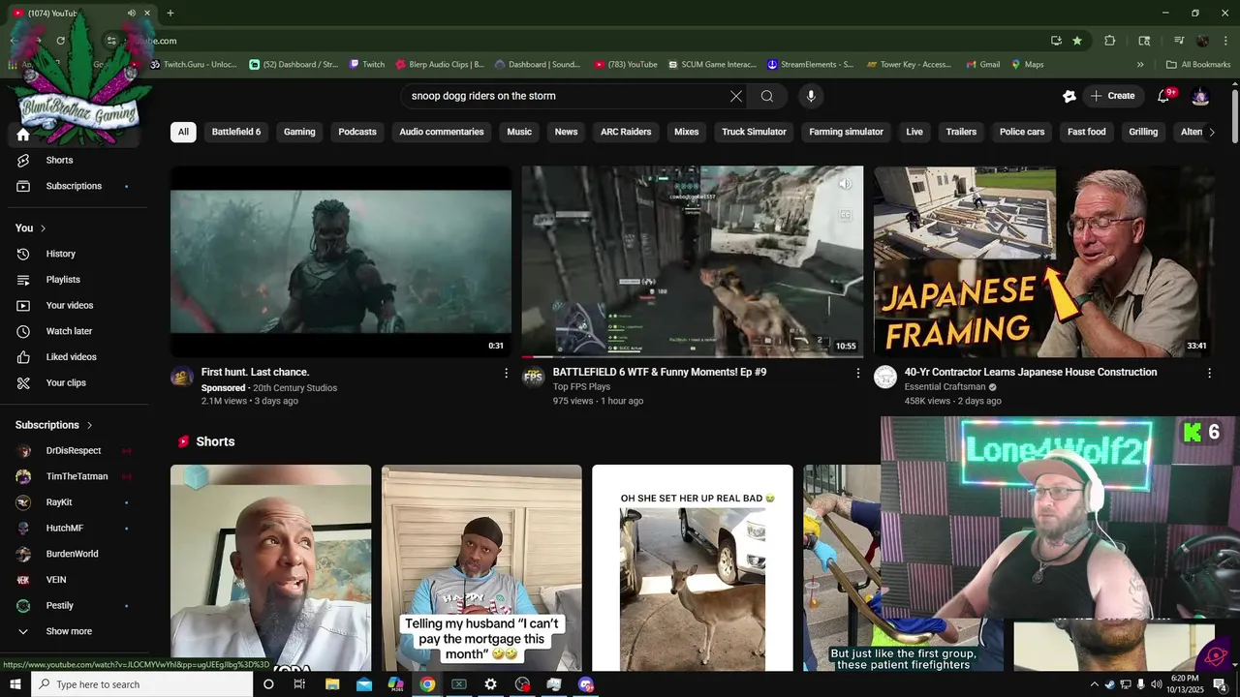Open options for Battlefield 6 WTF video
1240x697 pixels.
tap(857, 373)
